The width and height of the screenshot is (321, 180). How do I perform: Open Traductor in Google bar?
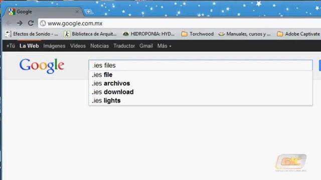[x=124, y=46]
